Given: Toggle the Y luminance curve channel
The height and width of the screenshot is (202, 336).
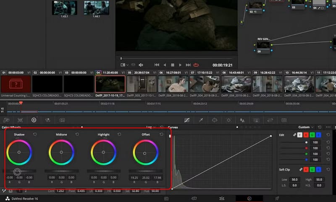Looking at the screenshot, I should (300, 135).
